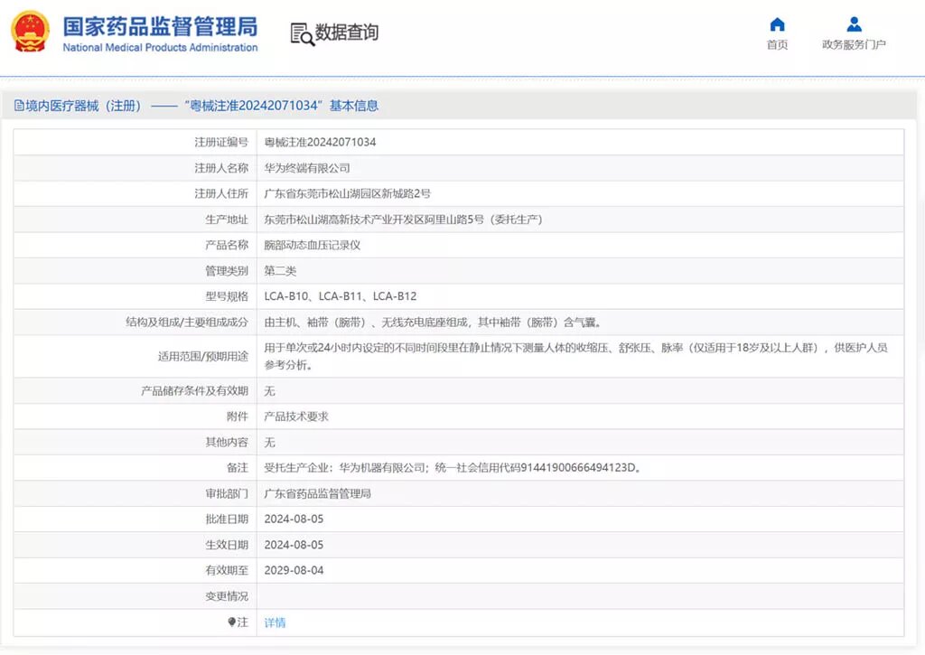Select 无 in 产品储存条件及有效期 row
Viewport: 925px width, 655px height.
[x=269, y=390]
